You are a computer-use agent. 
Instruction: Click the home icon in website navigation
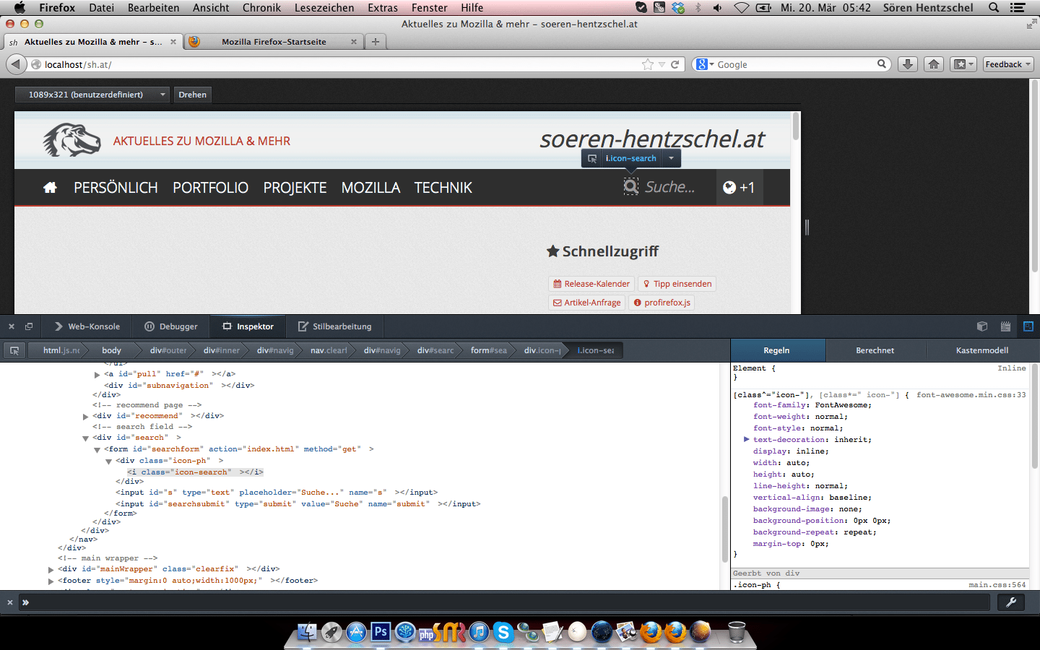pos(50,188)
